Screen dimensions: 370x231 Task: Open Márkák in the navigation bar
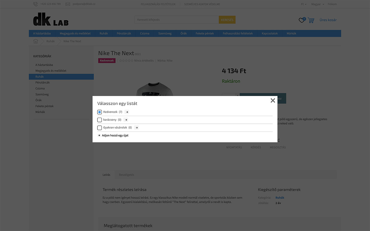[291, 34]
